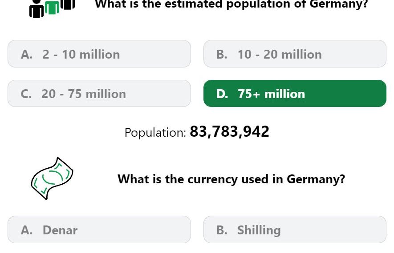The image size is (394, 253).
Task: Click the currency used in Germany question
Action: pyautogui.click(x=232, y=179)
